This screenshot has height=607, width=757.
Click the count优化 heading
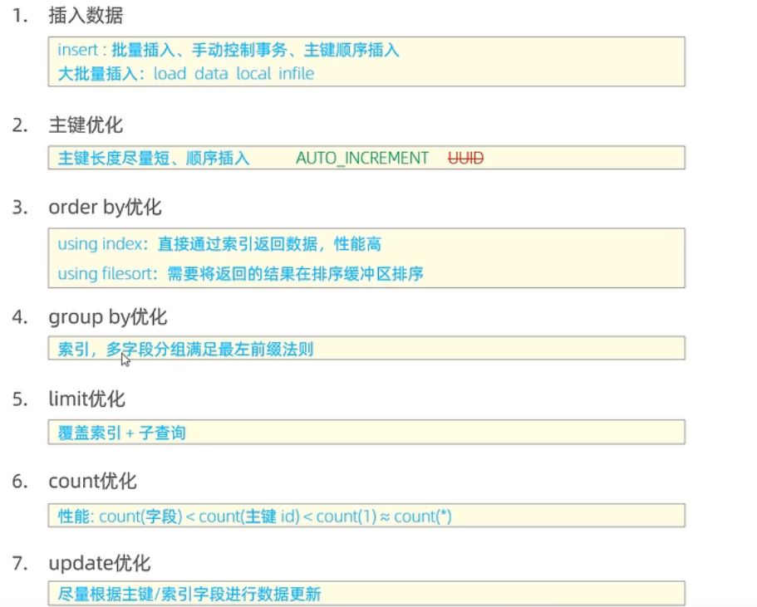coord(92,482)
